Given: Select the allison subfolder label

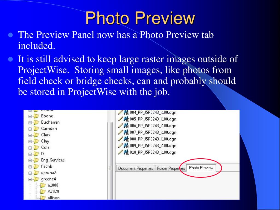Looking at the screenshot, I should (54, 198).
